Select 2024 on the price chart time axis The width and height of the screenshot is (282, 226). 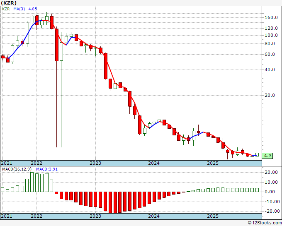[x=154, y=163]
